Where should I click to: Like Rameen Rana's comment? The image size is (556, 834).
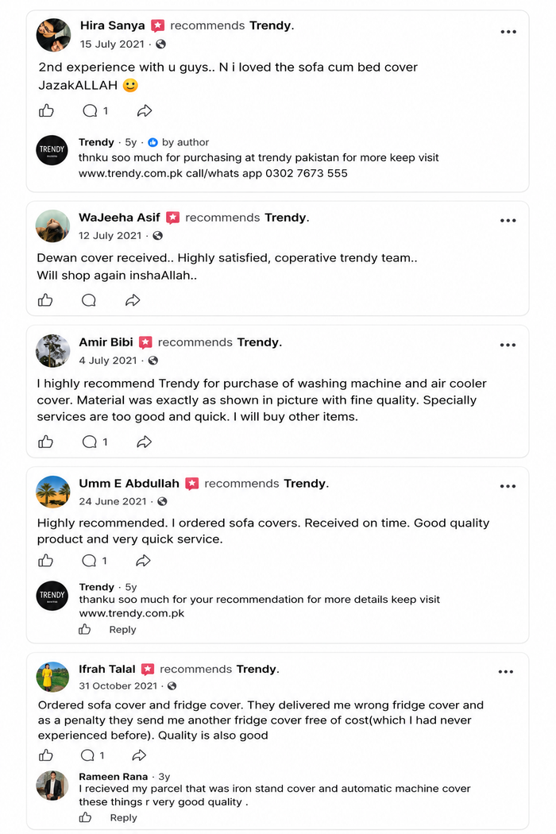(x=85, y=817)
